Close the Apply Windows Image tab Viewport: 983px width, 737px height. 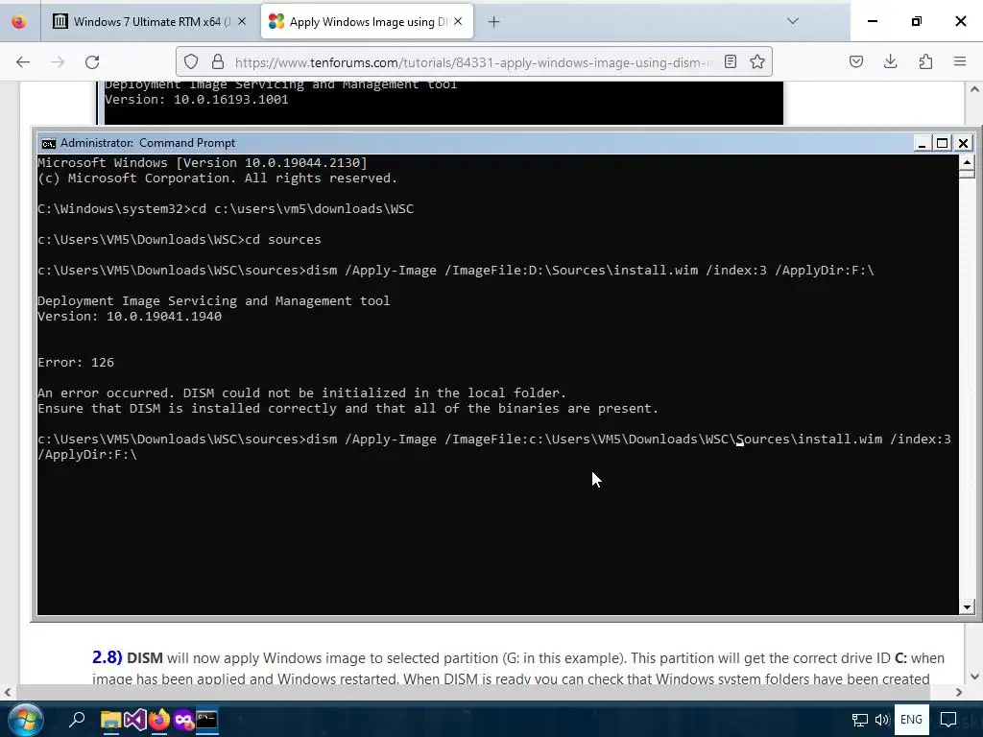(458, 21)
